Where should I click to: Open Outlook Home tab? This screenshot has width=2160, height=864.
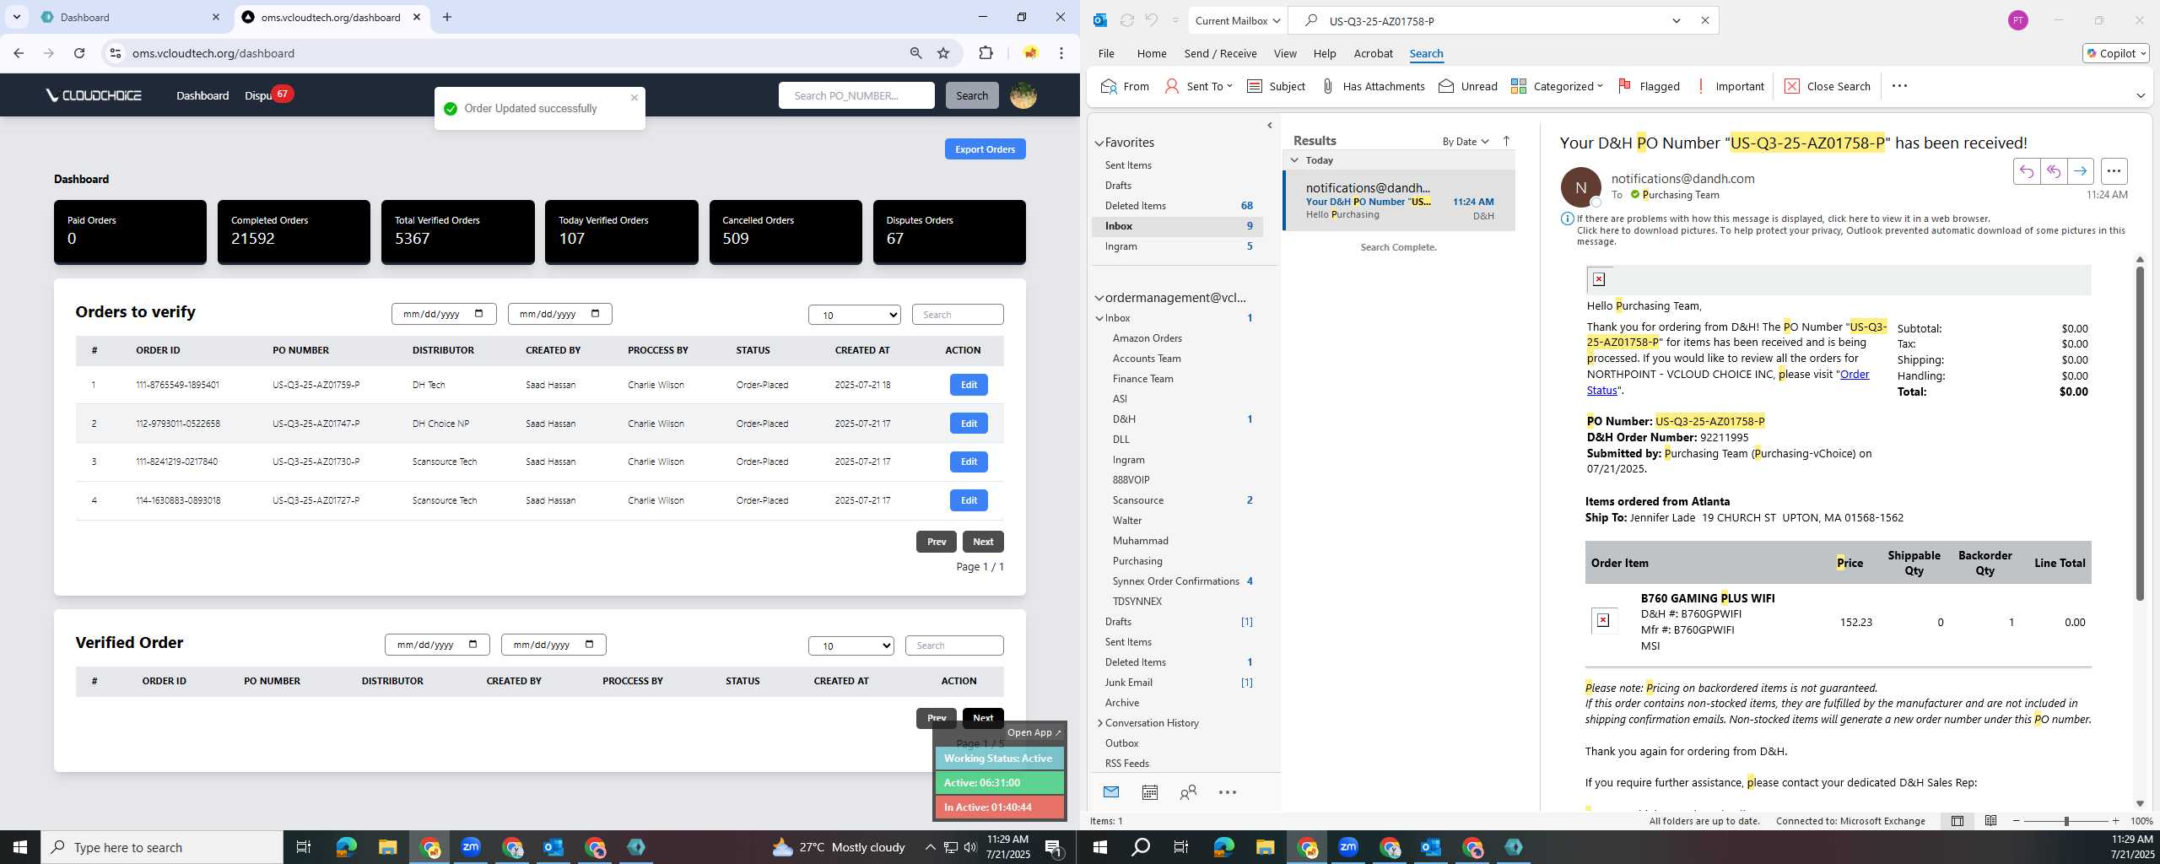point(1151,53)
